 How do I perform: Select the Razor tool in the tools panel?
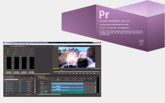pyautogui.click(x=35, y=85)
